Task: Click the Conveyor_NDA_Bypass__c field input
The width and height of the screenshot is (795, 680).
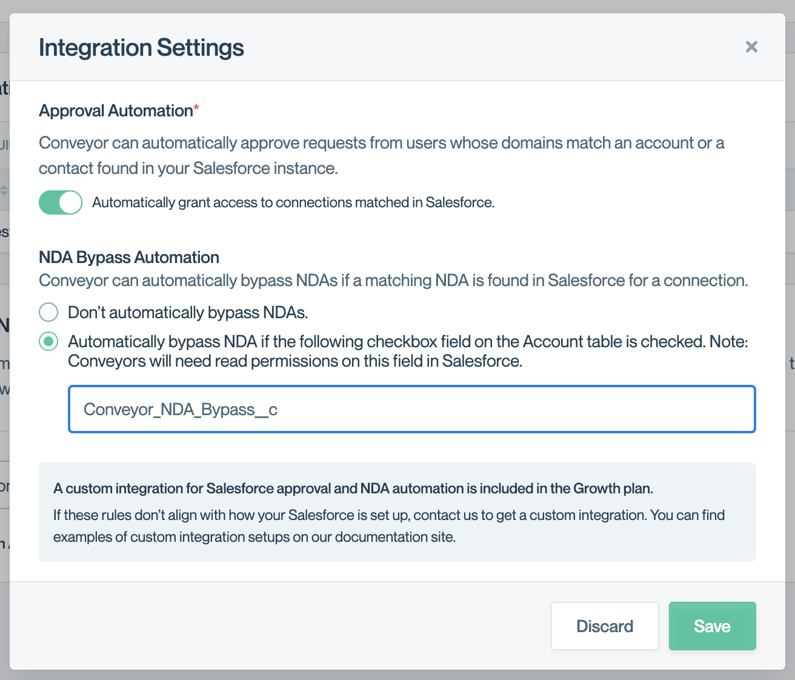Action: 412,409
